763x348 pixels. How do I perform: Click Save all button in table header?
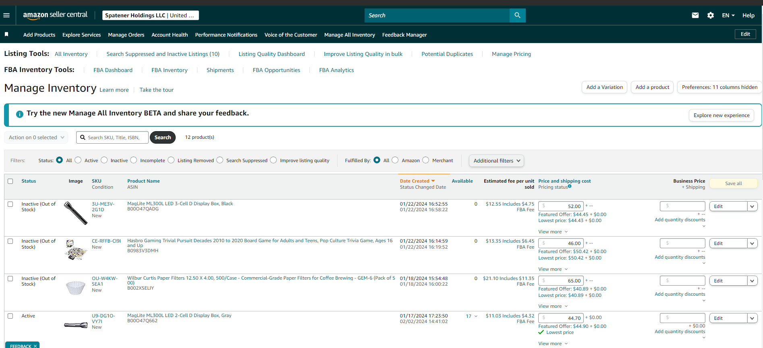pos(733,183)
